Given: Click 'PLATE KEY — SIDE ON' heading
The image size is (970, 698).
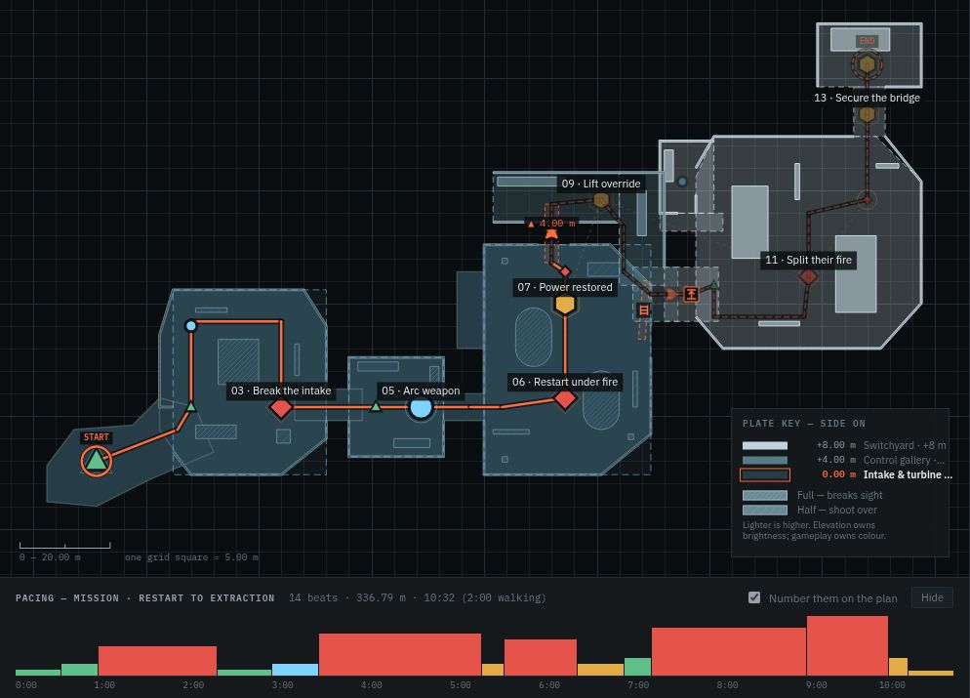Looking at the screenshot, I should tap(803, 424).
